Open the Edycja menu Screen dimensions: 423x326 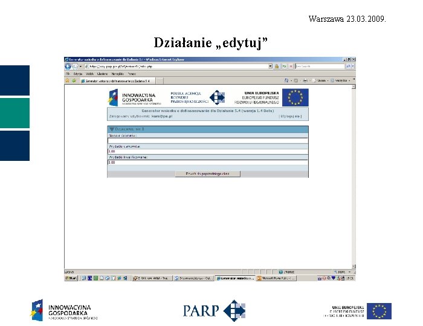[78, 74]
